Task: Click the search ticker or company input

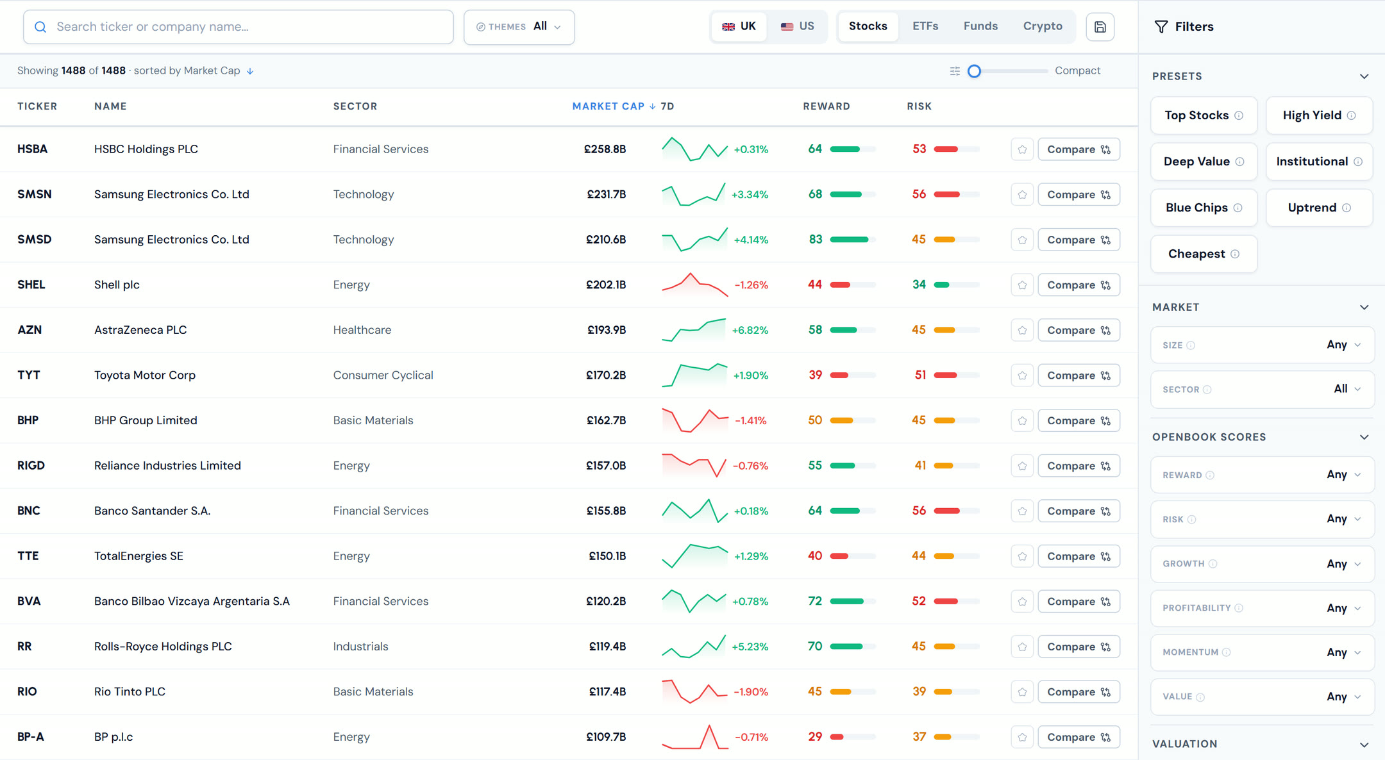Action: [238, 27]
